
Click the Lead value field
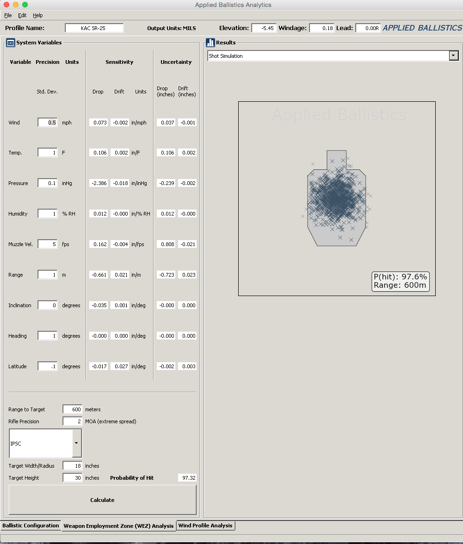click(x=368, y=28)
